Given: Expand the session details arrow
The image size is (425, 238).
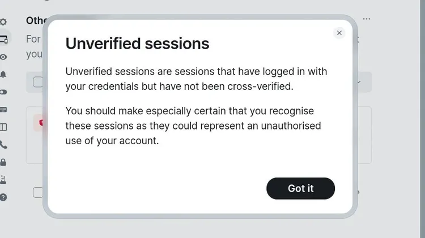Looking at the screenshot, I should 358,192.
